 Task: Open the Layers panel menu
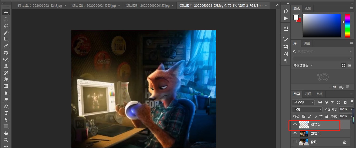point(351,94)
